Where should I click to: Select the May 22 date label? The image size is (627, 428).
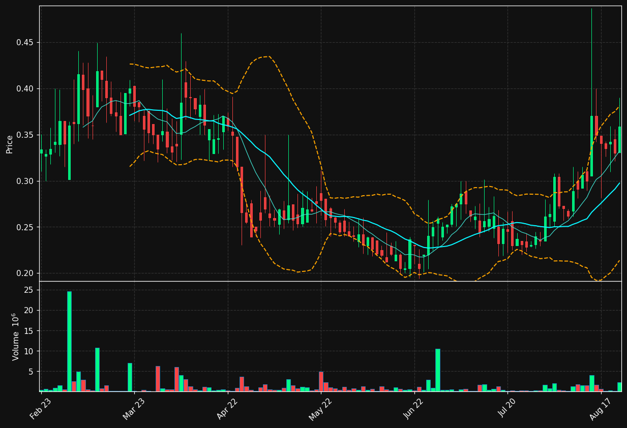click(x=320, y=408)
